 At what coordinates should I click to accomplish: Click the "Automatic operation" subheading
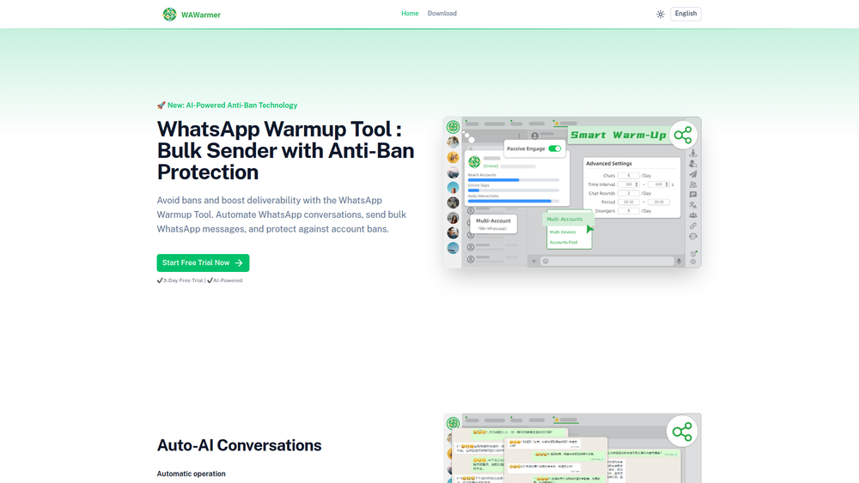[x=192, y=474]
